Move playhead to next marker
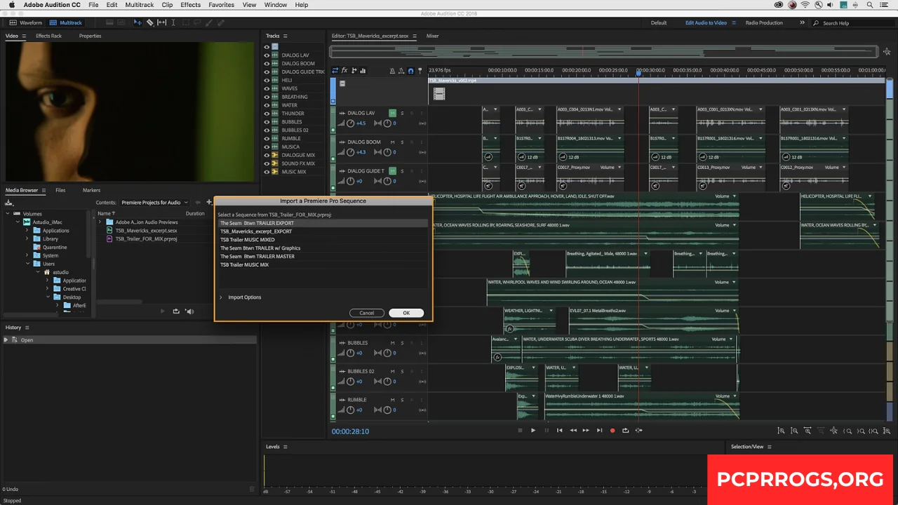This screenshot has height=505, width=898. pos(599,431)
